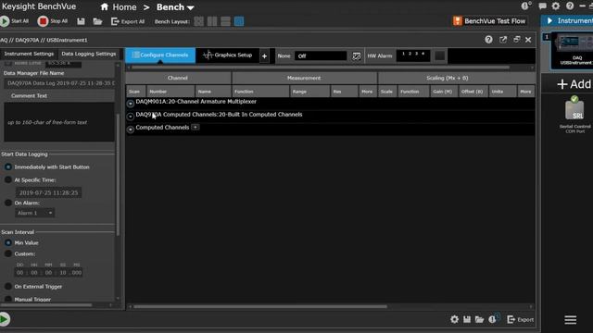Select Custom scan interval
593x333 pixels.
pyautogui.click(x=8, y=253)
